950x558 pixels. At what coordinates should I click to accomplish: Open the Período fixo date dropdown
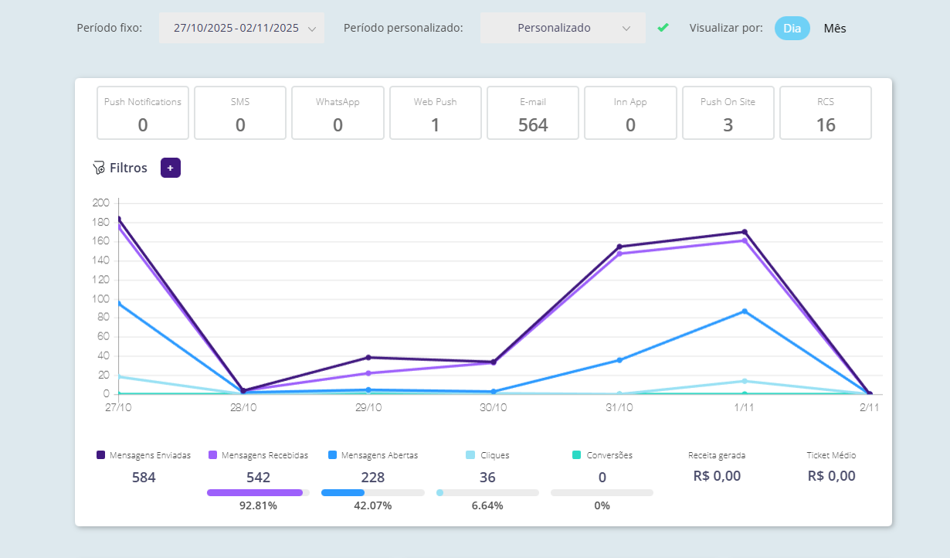242,28
